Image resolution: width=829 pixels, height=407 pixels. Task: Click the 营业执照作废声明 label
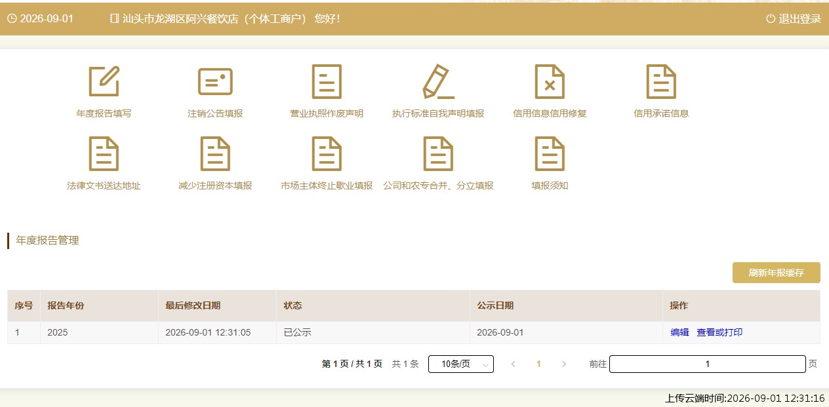point(327,113)
